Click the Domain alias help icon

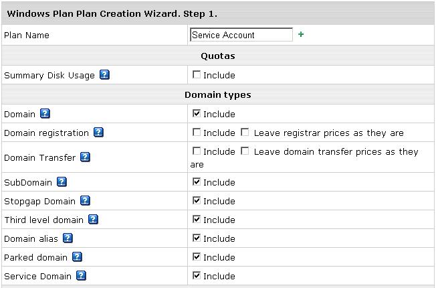coord(68,238)
